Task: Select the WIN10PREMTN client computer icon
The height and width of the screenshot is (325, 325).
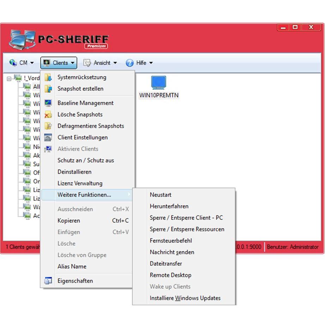Action: (x=159, y=83)
